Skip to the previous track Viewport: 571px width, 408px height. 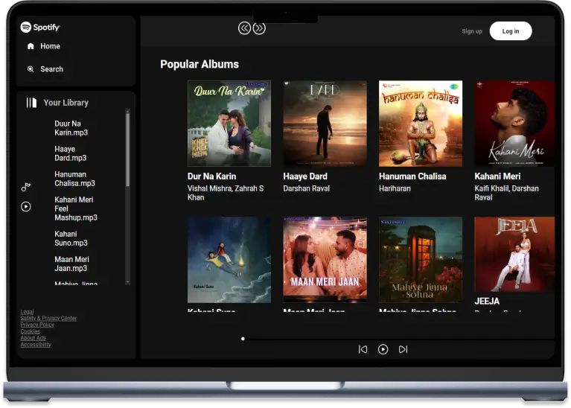(363, 349)
